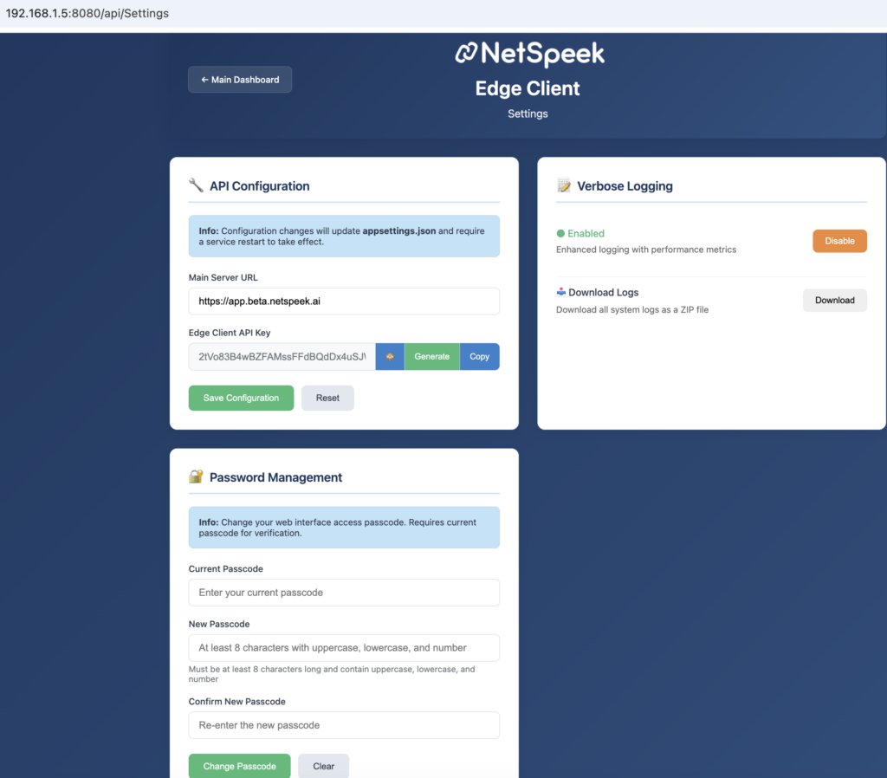
Task: Click the padlock icon beside Password Management
Action: pyautogui.click(x=196, y=477)
